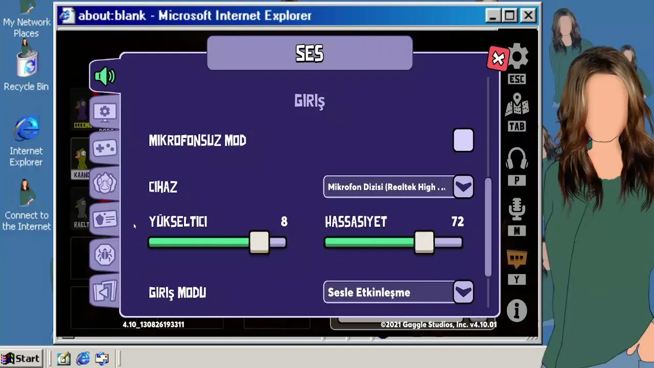Click the GİRİŞ section heading
Image resolution: width=654 pixels, height=368 pixels.
310,101
